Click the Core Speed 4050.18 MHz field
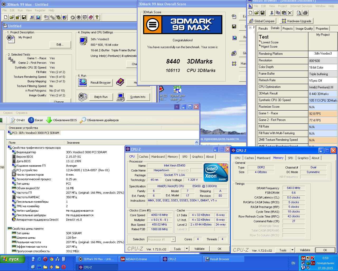The image size is (338, 271). click(159, 215)
